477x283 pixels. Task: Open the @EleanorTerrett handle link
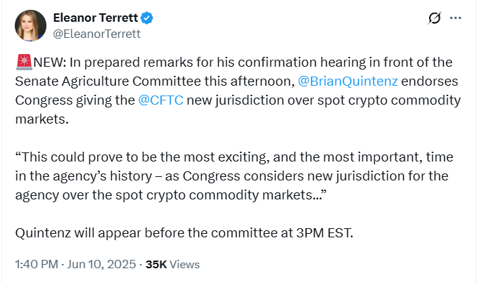tap(97, 34)
